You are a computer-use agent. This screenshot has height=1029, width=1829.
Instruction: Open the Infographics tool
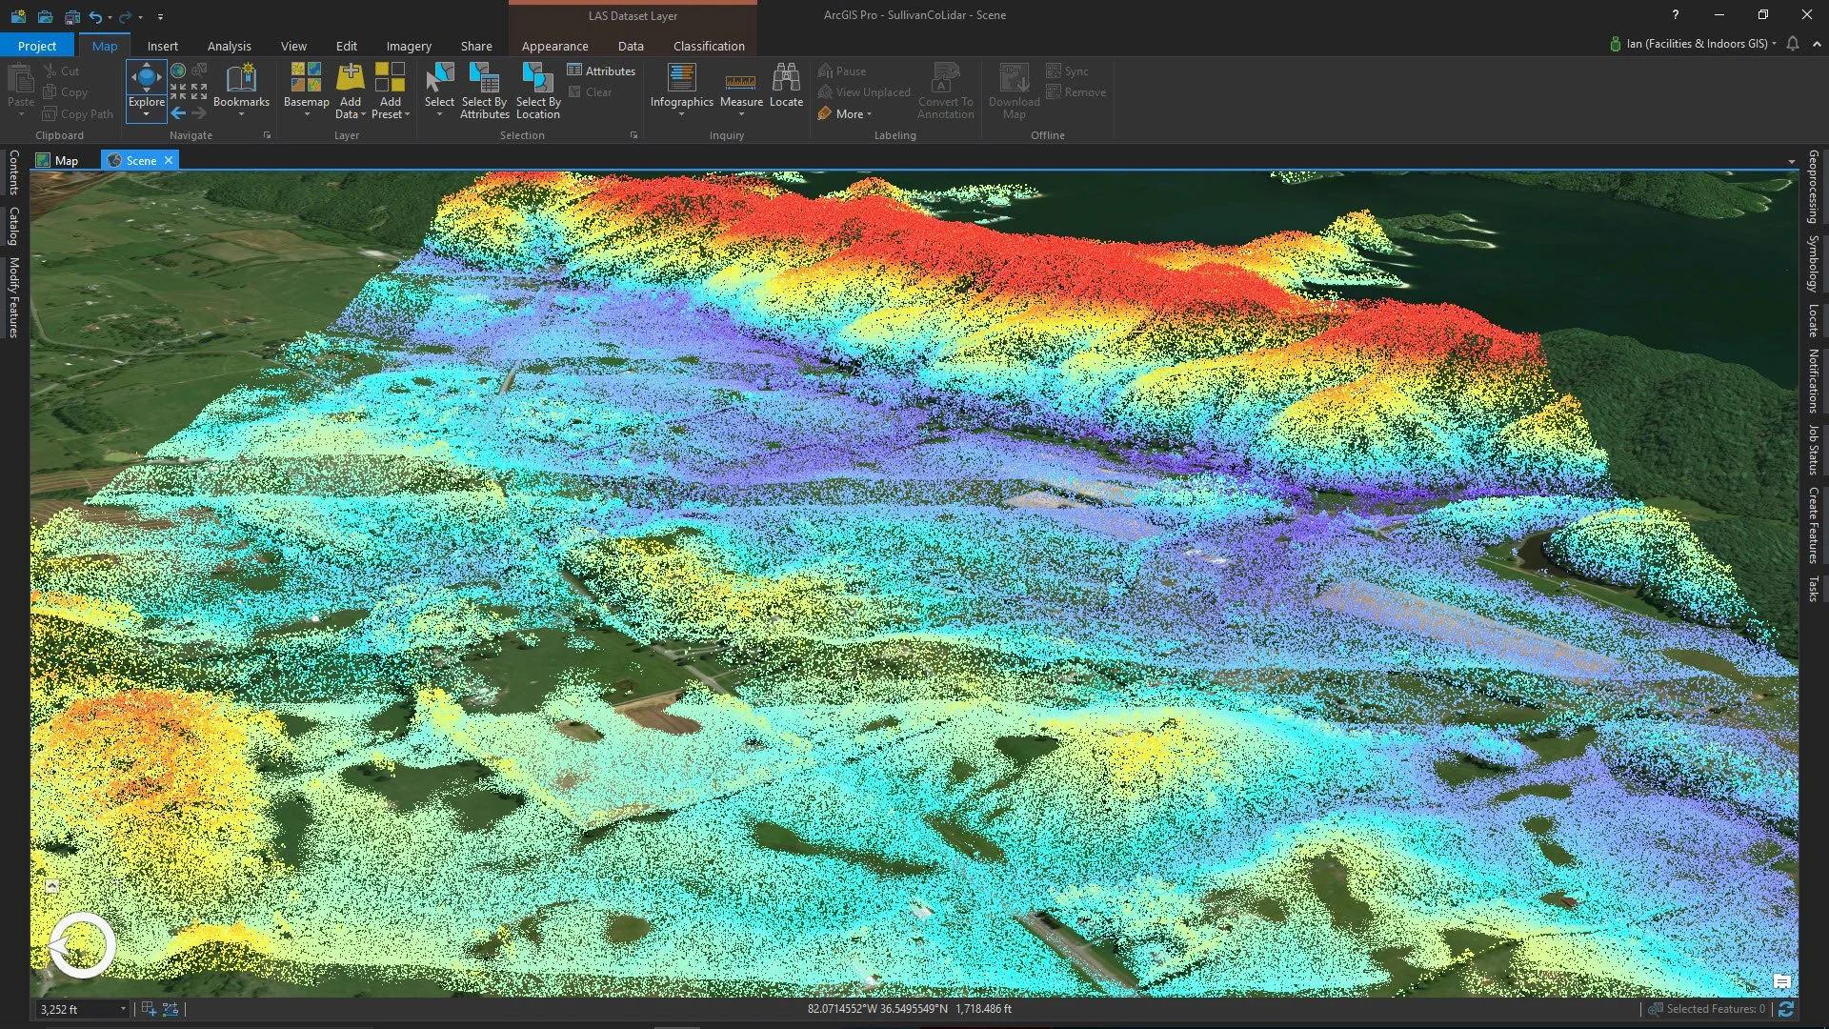click(681, 90)
